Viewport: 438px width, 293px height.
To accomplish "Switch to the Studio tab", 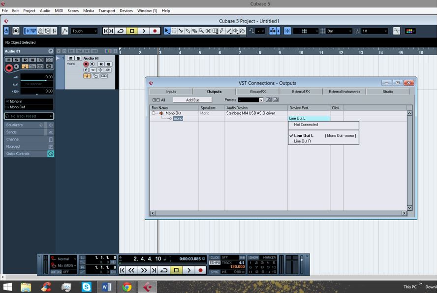I will [x=388, y=92].
